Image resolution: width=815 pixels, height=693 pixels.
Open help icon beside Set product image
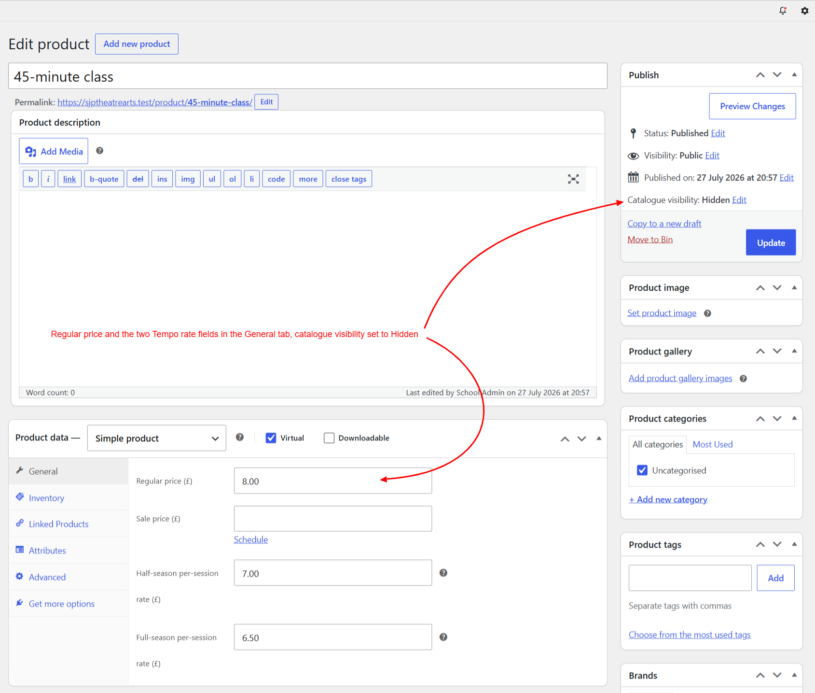point(707,313)
